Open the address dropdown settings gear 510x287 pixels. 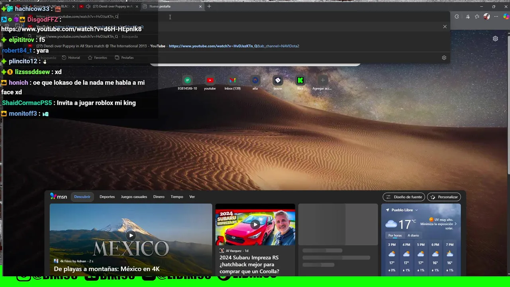[x=444, y=57]
